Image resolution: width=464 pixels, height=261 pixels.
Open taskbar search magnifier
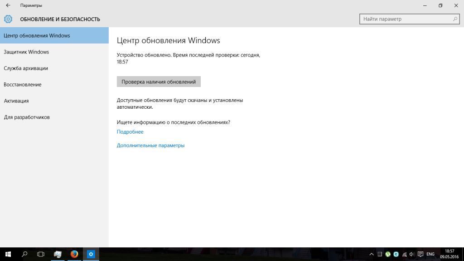point(24,254)
